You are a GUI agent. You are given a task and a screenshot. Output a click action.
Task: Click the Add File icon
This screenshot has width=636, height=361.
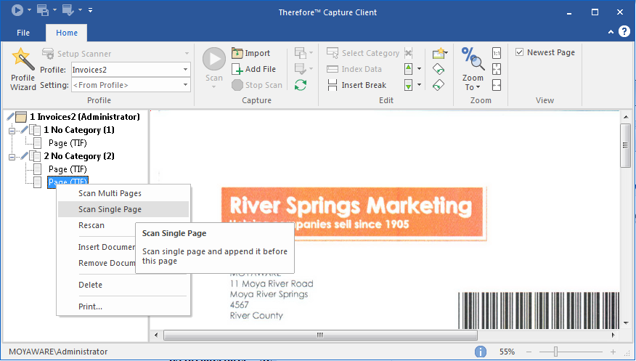tap(238, 69)
